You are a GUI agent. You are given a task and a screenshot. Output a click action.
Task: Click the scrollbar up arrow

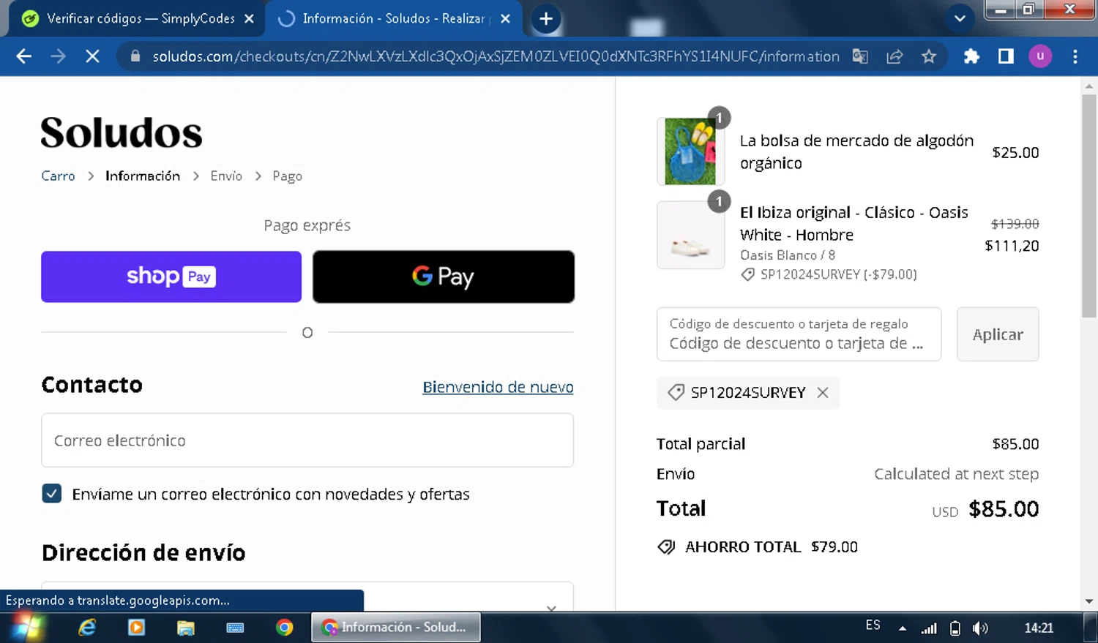tap(1089, 86)
